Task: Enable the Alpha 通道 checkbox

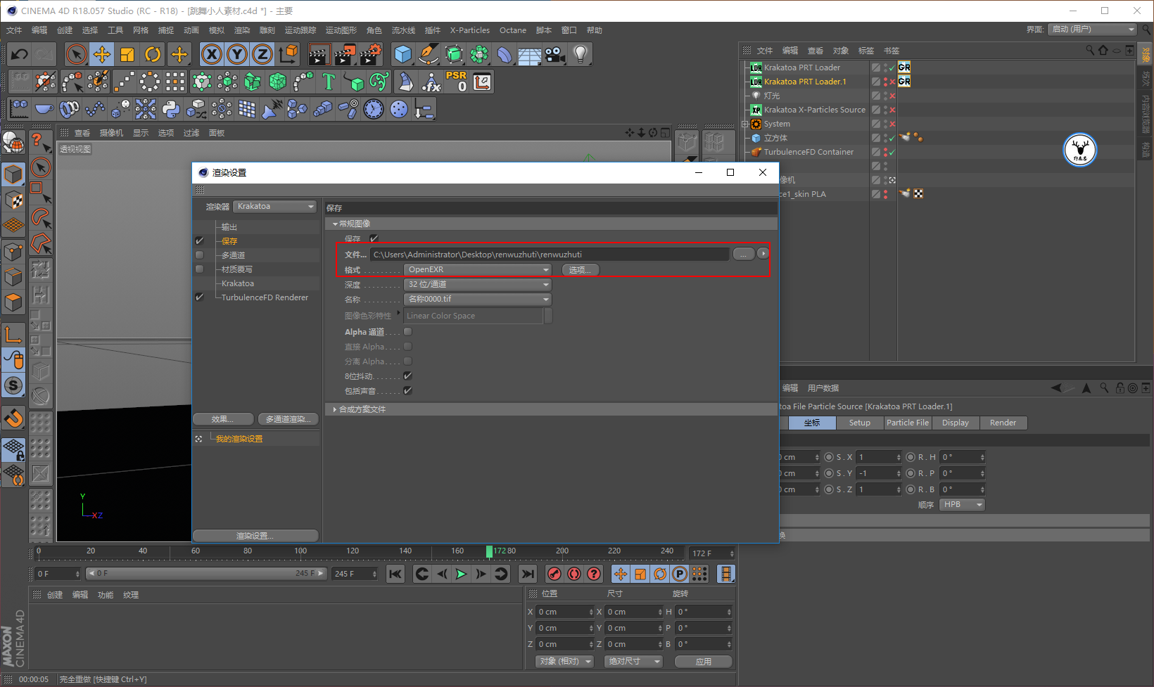Action: tap(407, 332)
